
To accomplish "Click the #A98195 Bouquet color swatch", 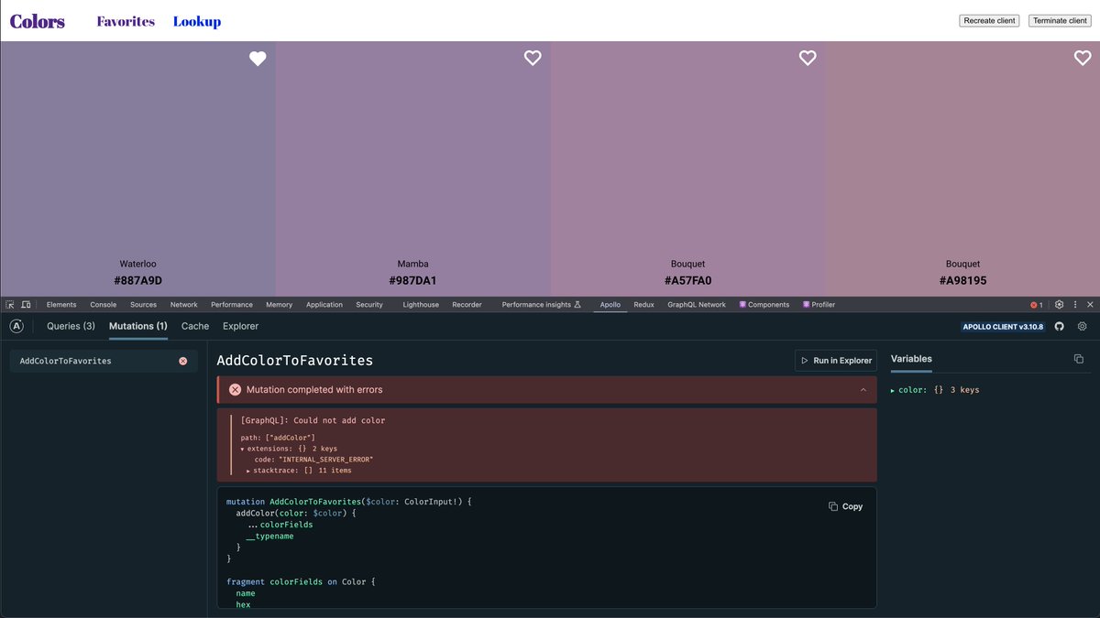I will (962, 168).
